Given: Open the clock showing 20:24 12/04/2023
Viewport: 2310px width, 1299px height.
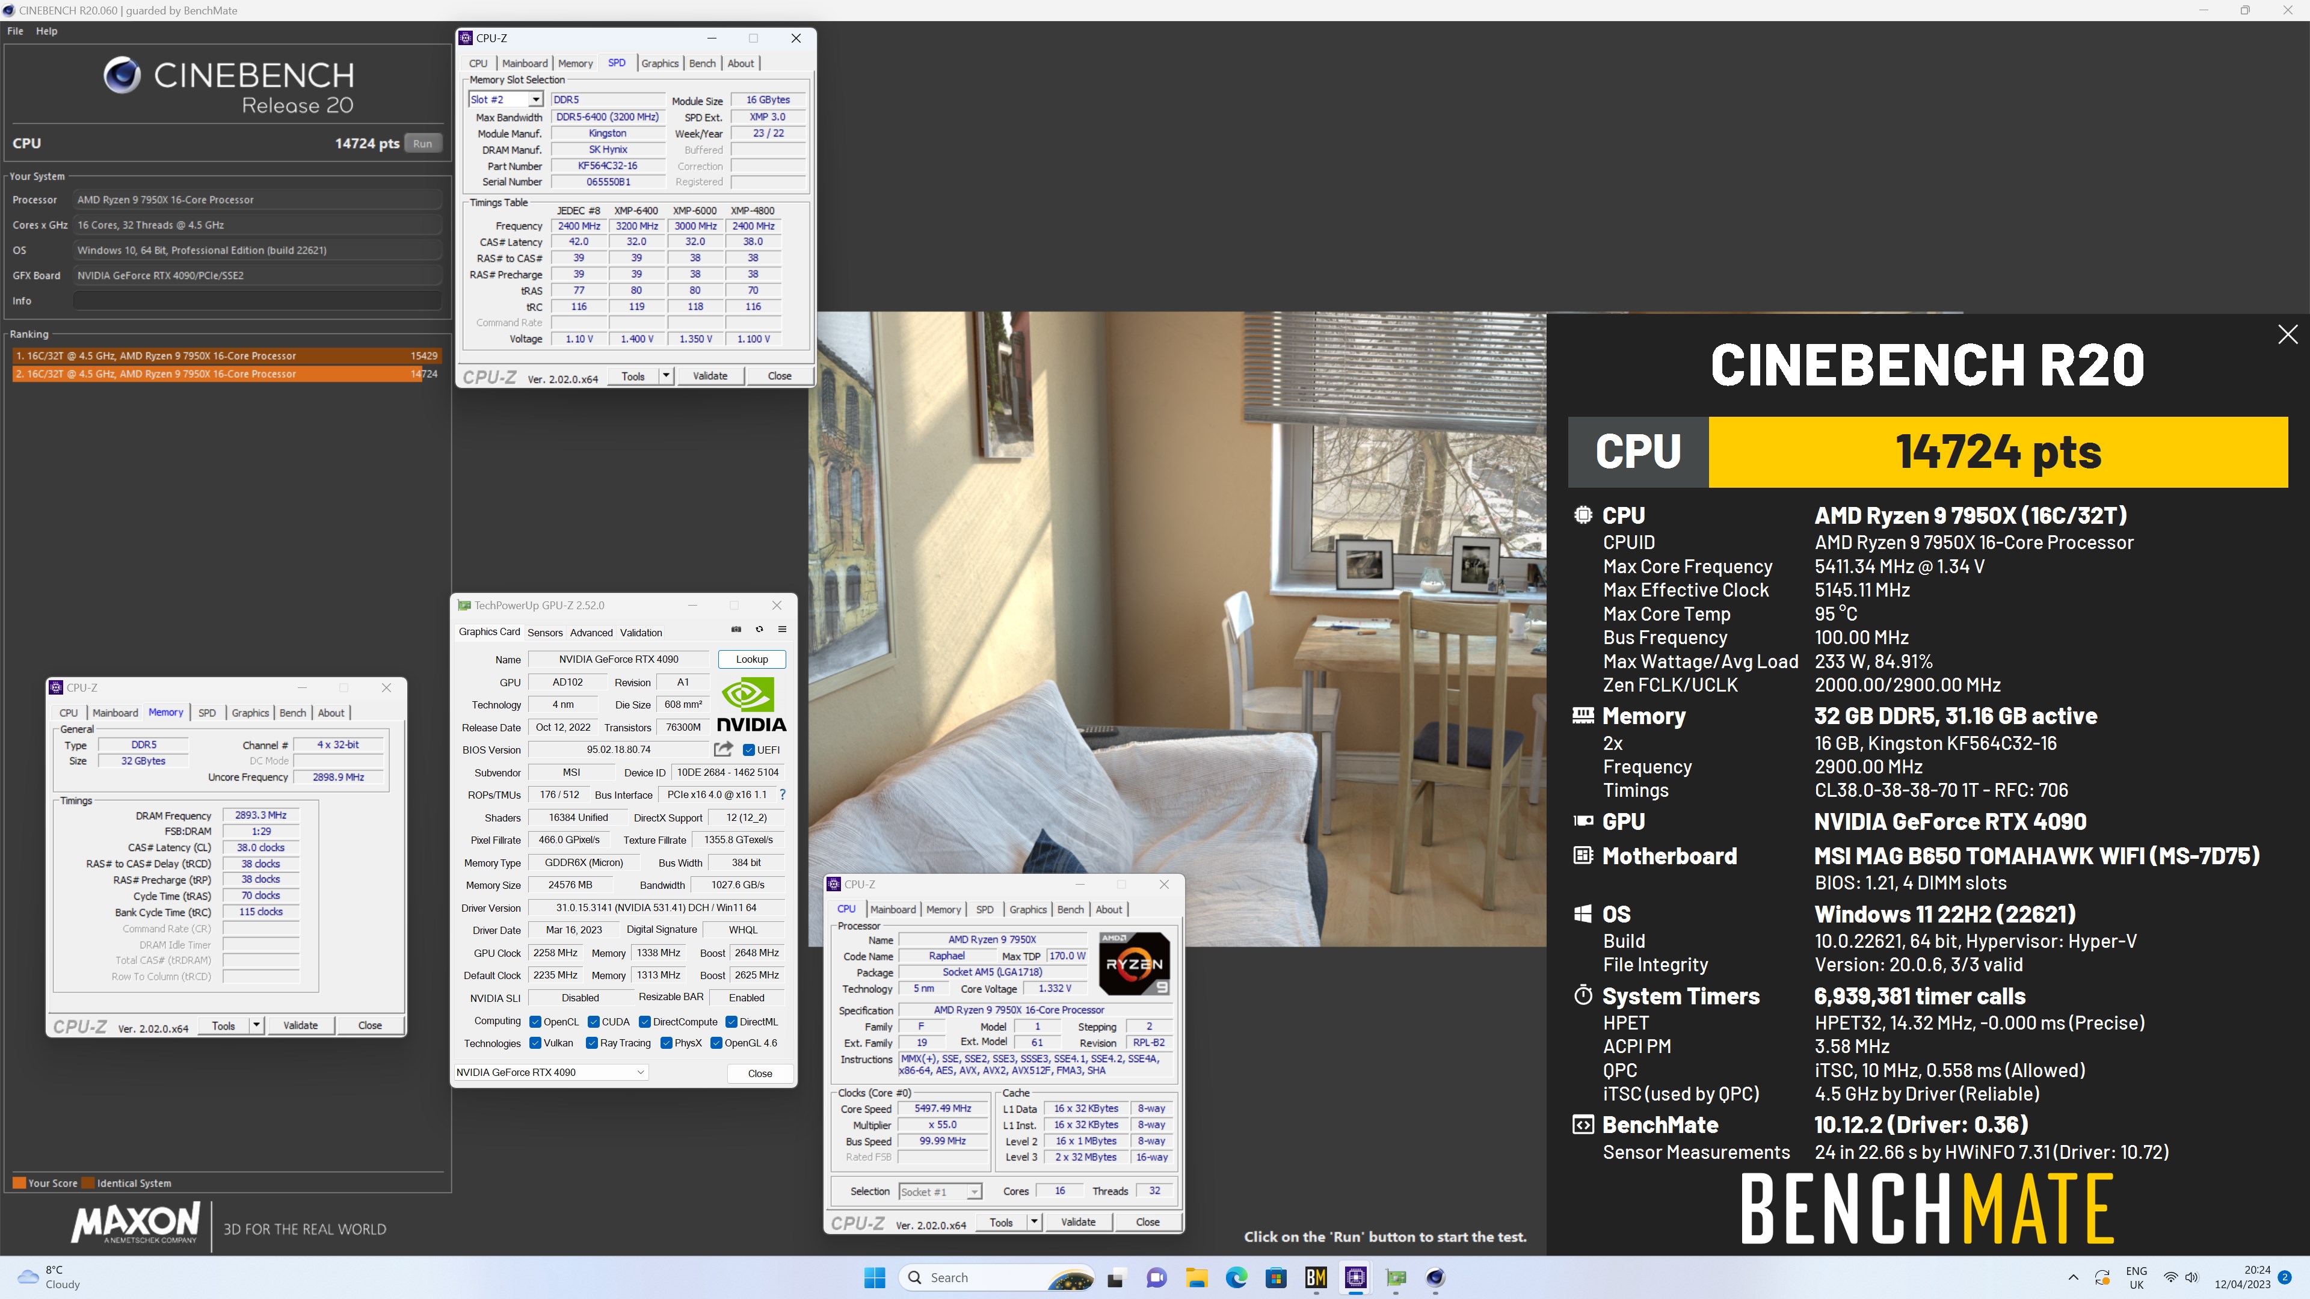Looking at the screenshot, I should tap(2243, 1277).
